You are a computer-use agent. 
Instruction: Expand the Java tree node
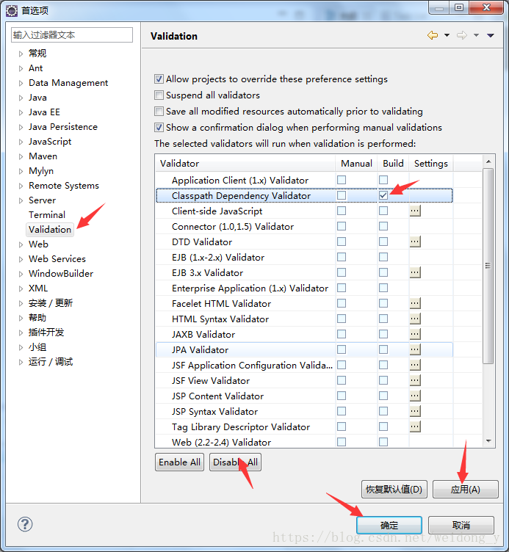(x=21, y=98)
